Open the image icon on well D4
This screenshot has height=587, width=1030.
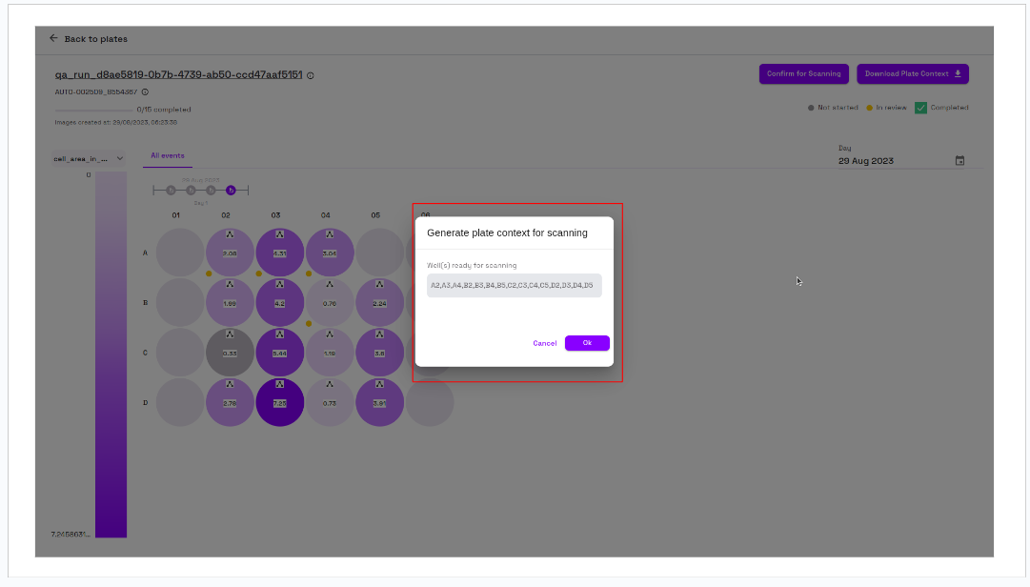[x=330, y=385]
